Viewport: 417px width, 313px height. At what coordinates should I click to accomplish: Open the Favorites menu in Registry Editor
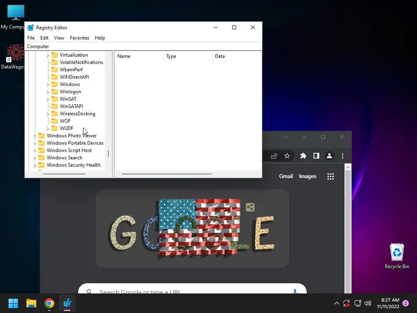click(79, 38)
